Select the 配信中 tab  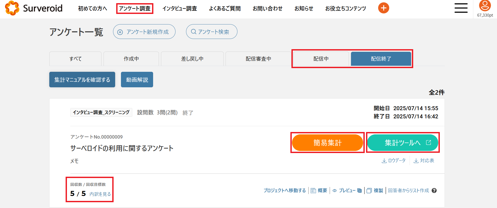(x=321, y=59)
